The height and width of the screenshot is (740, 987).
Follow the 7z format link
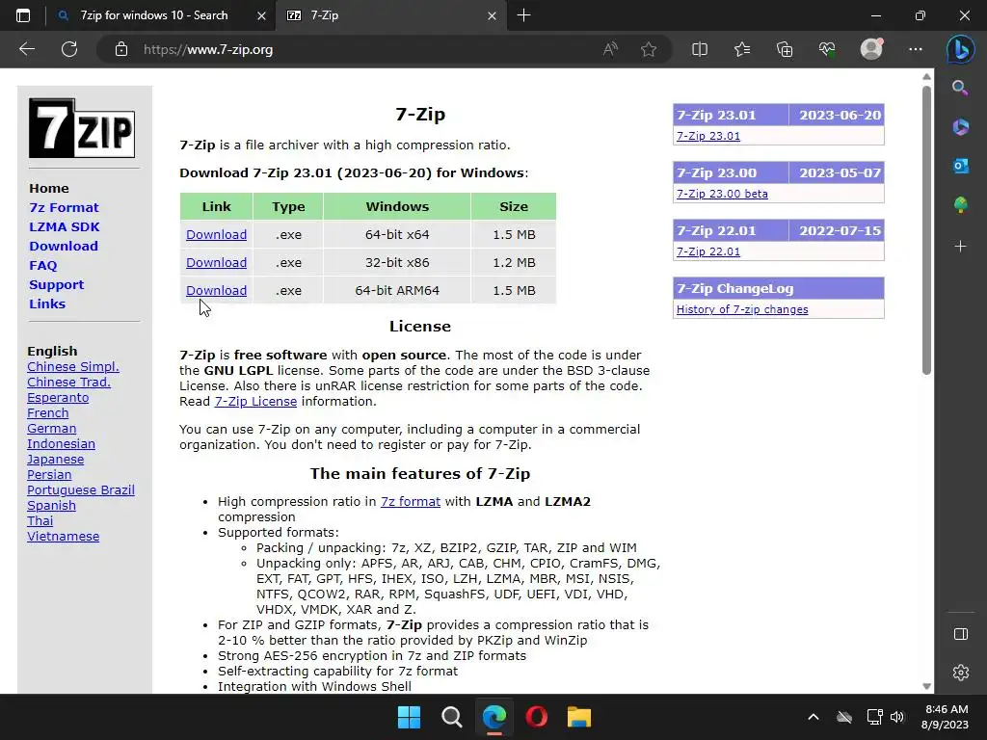[x=411, y=501]
